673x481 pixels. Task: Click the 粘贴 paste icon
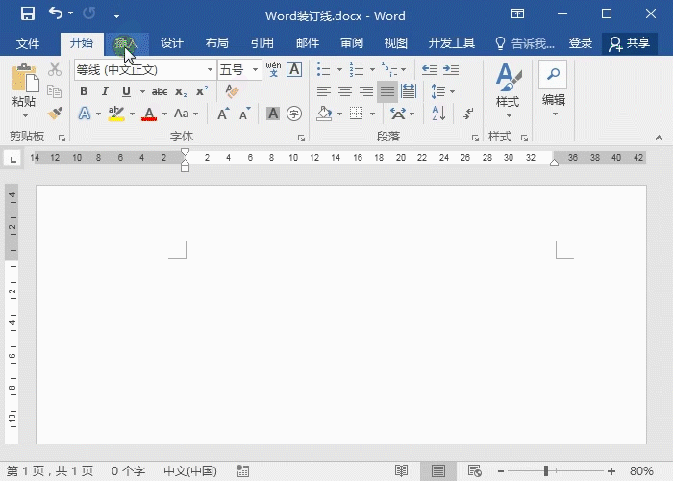click(25, 78)
